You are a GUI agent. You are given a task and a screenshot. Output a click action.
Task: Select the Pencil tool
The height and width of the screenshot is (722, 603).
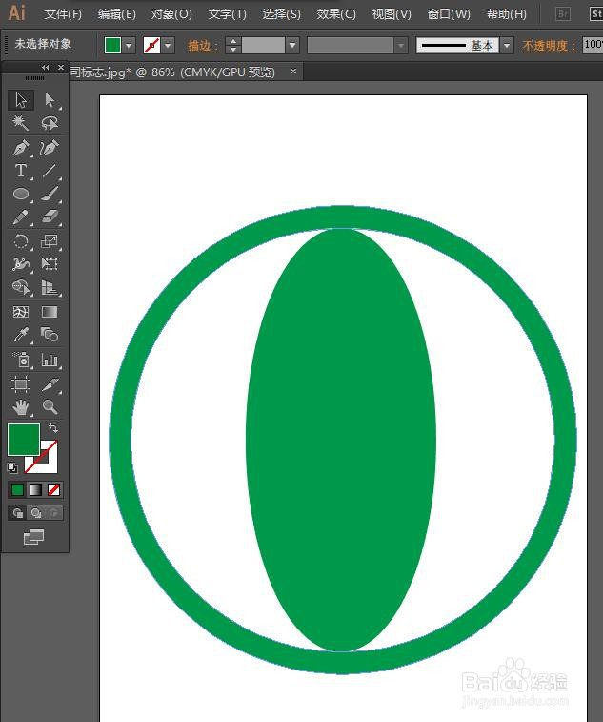(21, 217)
